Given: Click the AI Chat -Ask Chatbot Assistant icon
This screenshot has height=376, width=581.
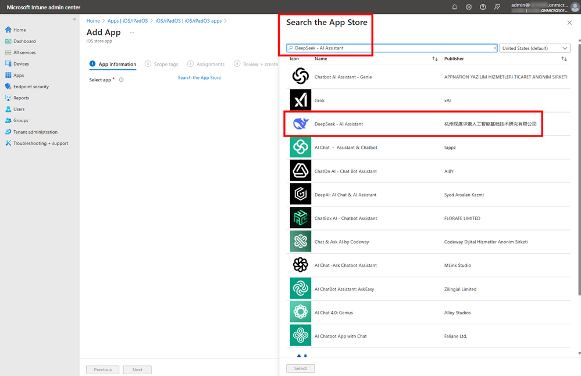Looking at the screenshot, I should click(x=301, y=265).
